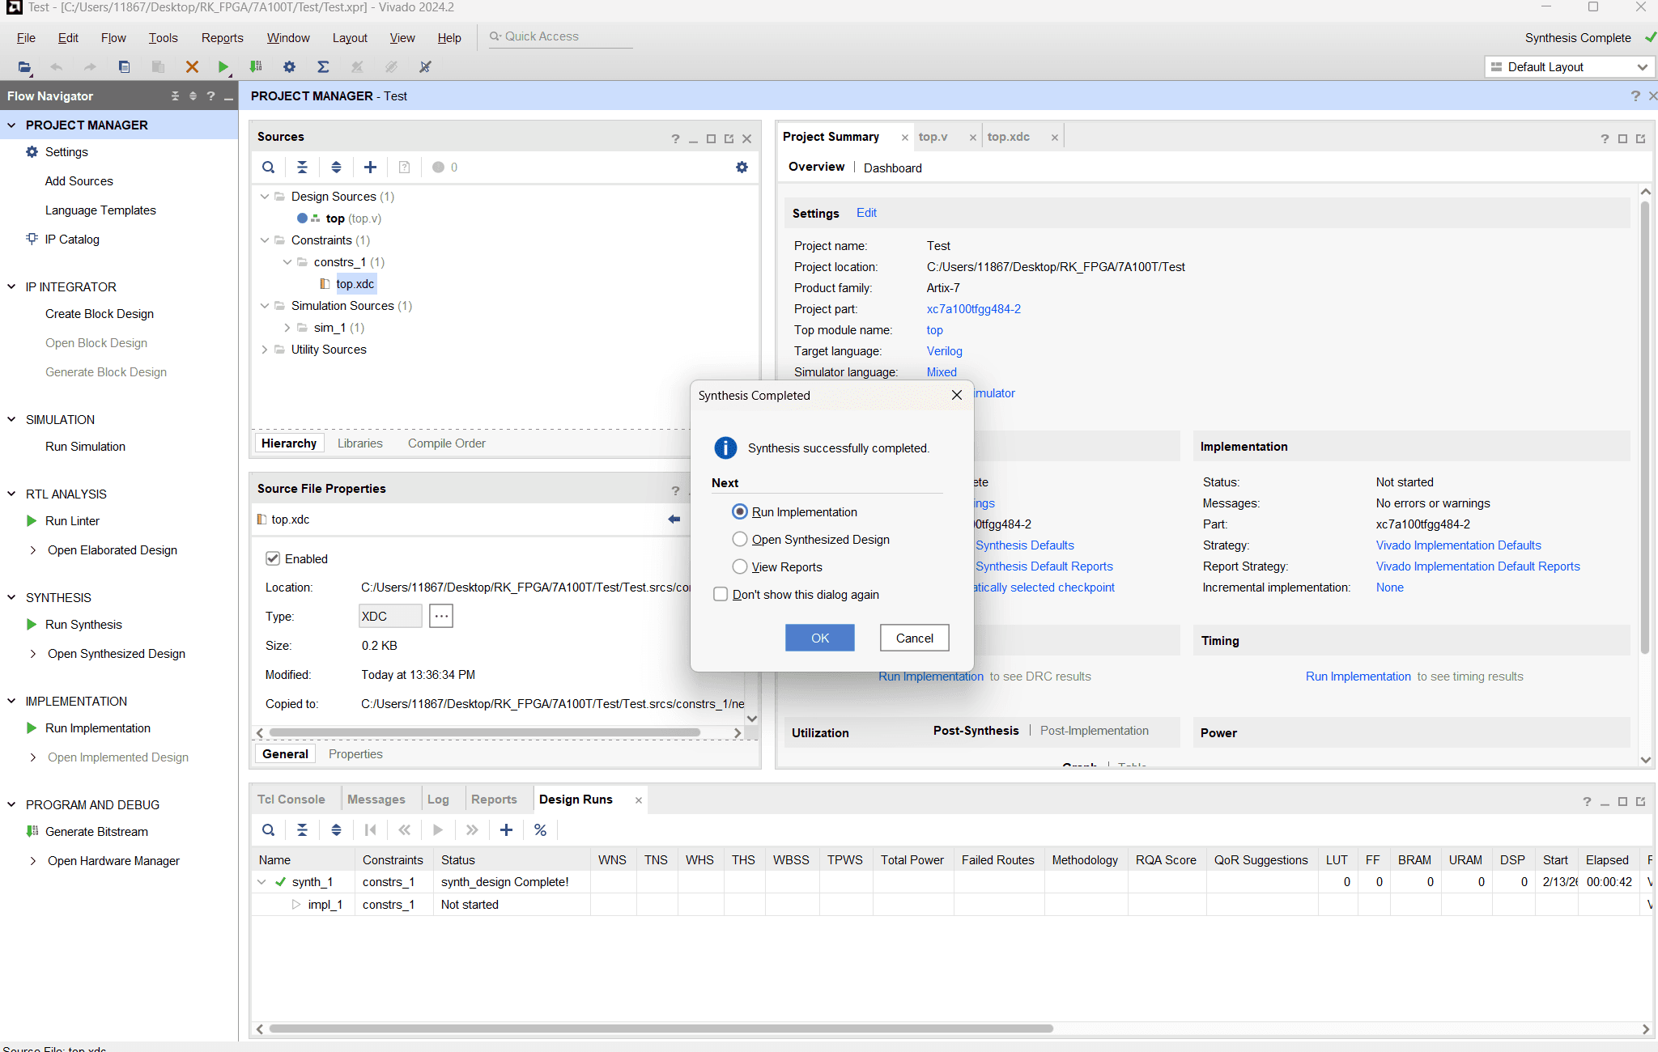Open Settings gear icon in main toolbar
1658x1052 pixels.
289,67
